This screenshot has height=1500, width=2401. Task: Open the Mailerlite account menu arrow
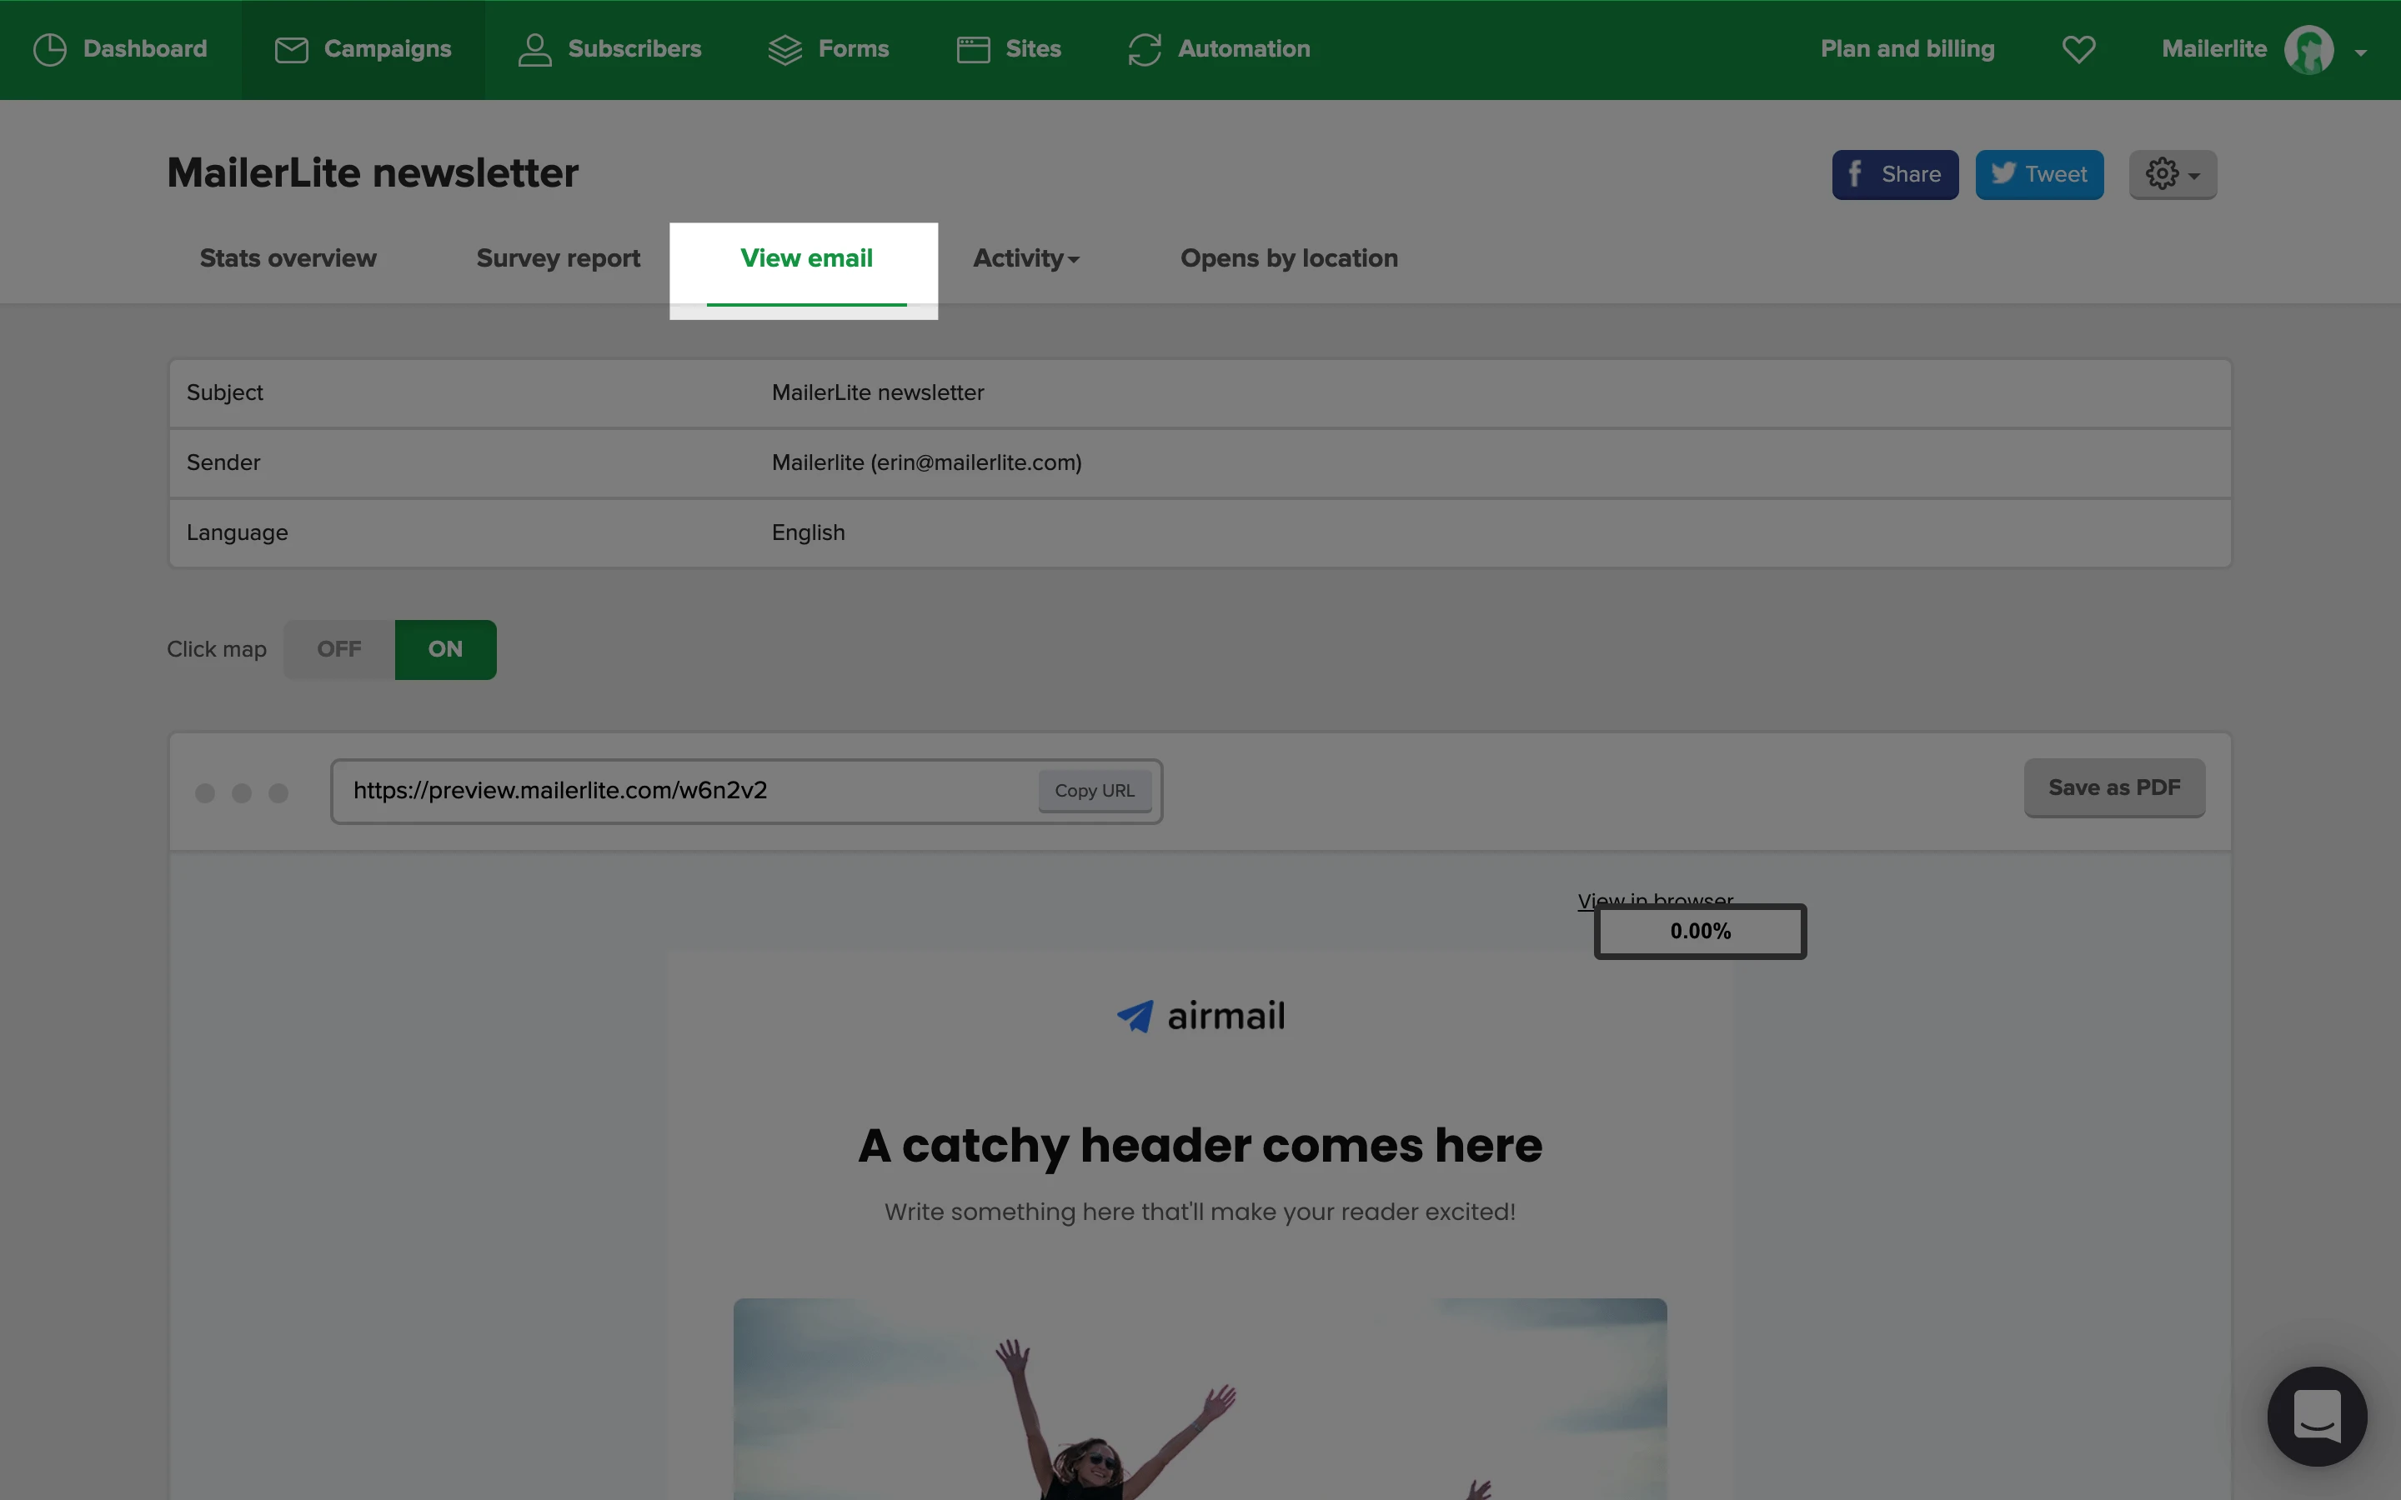point(2360,52)
